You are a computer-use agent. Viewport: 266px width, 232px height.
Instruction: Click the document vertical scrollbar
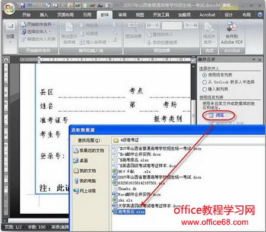(194, 95)
